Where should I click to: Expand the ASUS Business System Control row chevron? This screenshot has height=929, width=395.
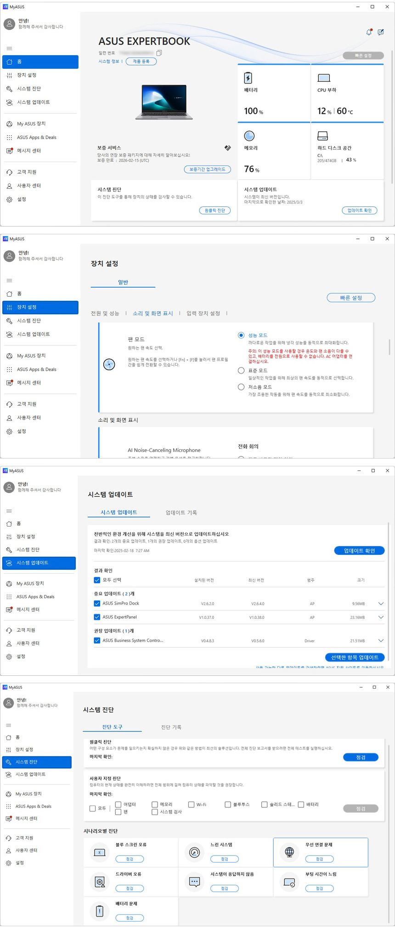380,640
